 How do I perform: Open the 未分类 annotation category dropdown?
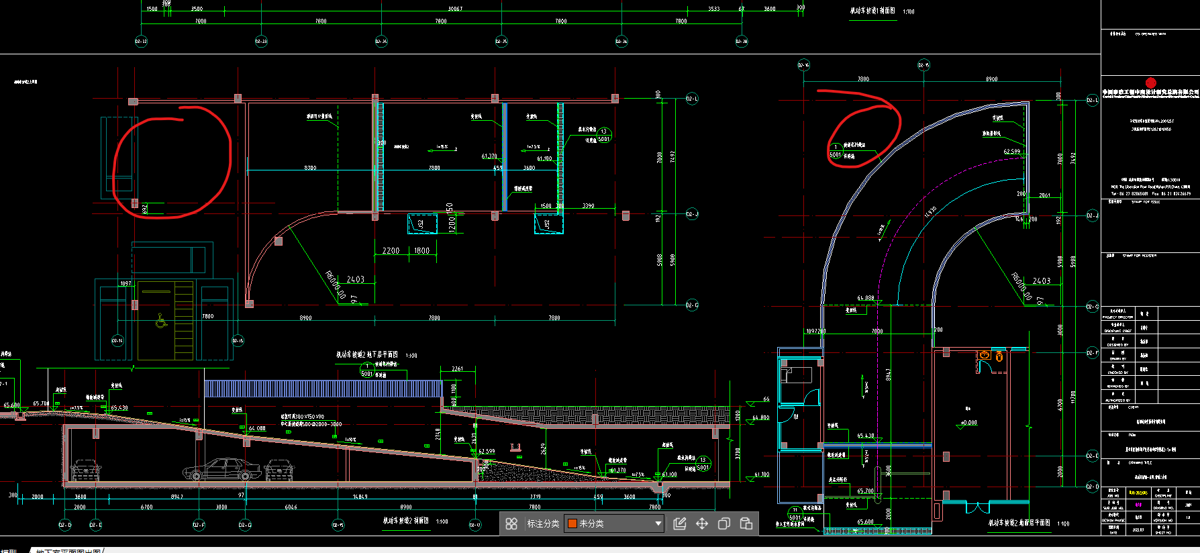coord(615,523)
